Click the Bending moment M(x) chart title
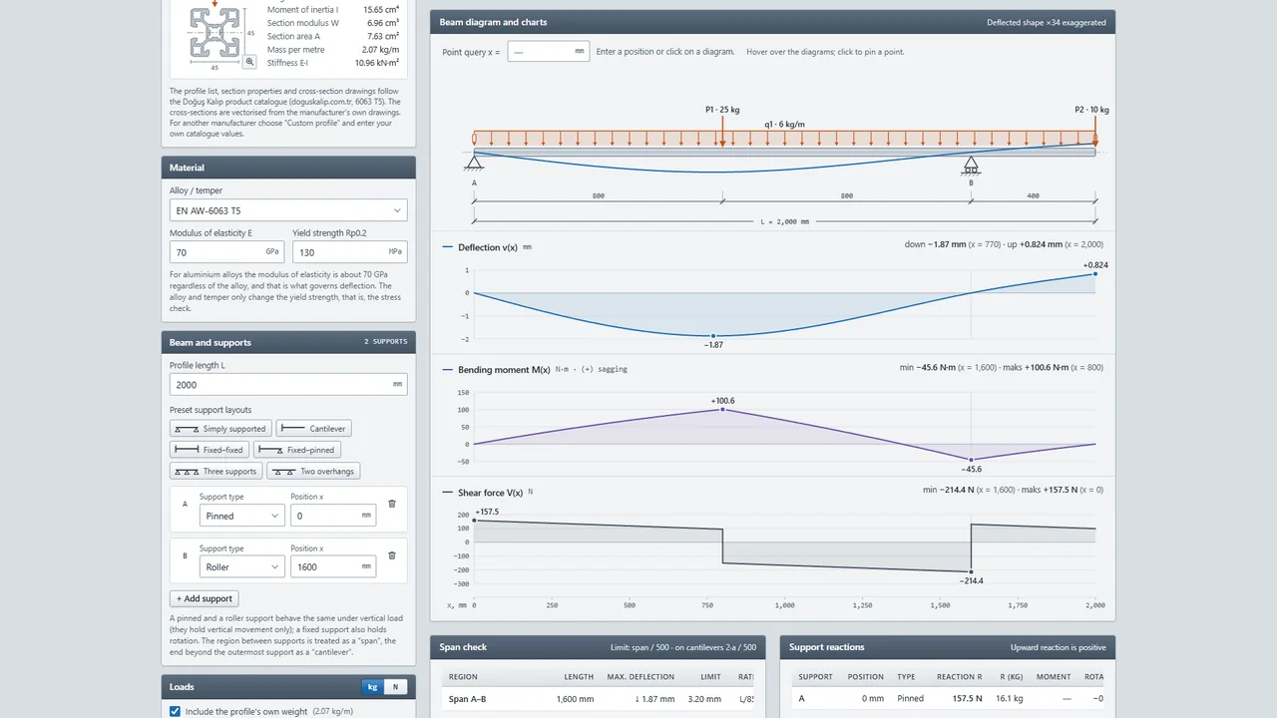1277x718 pixels. (504, 369)
